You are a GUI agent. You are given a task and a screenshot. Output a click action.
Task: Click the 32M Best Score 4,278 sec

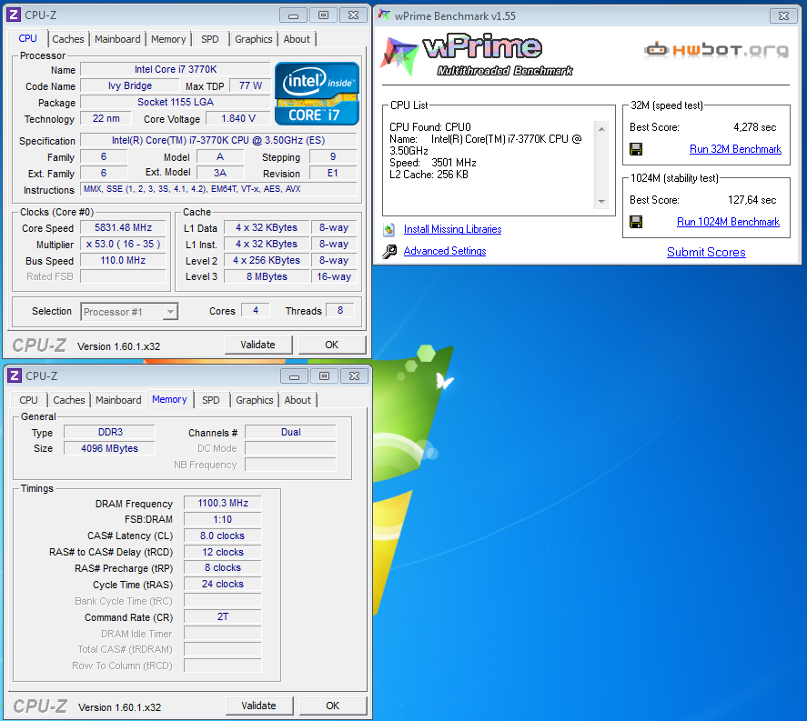pos(755,127)
